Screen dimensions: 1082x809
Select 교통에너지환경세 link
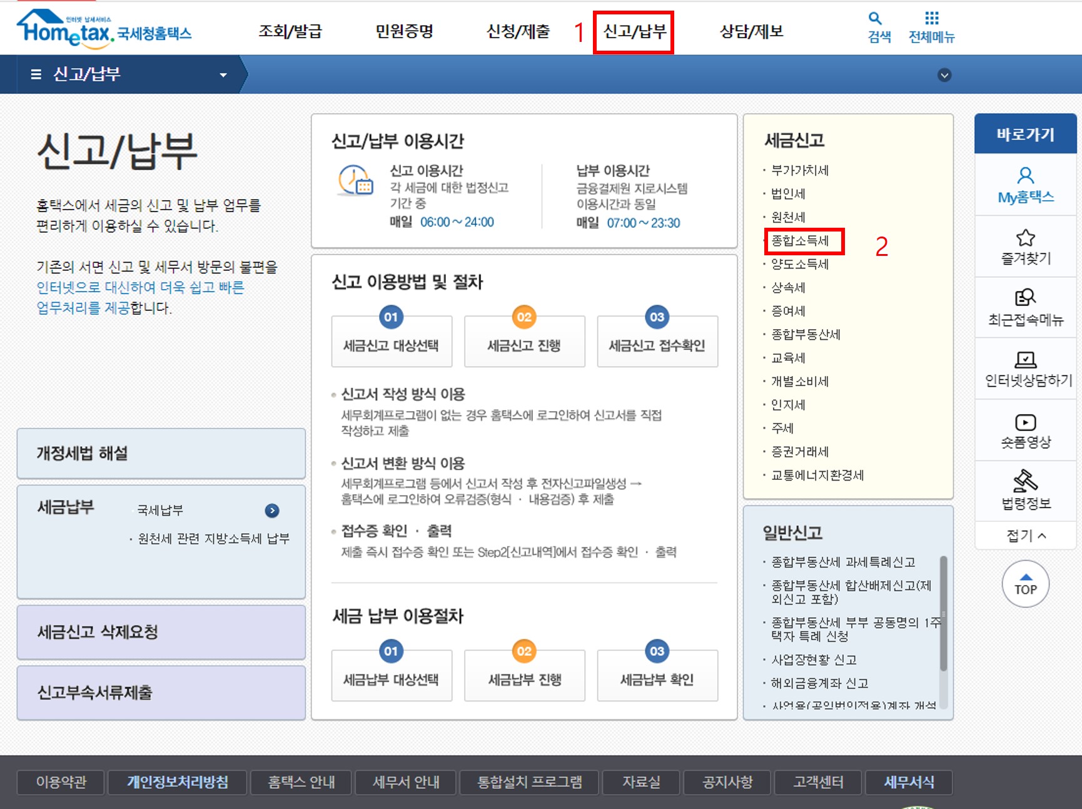click(817, 476)
